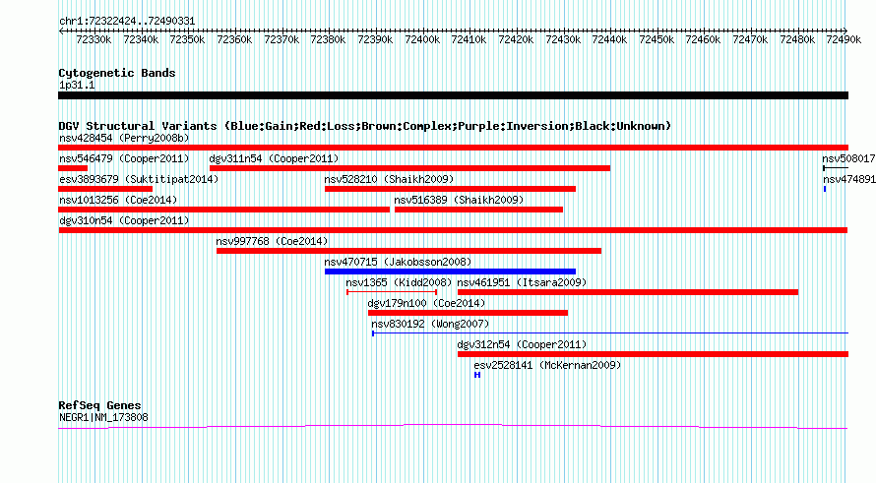
Task: Select the thin blue line under nsv830192
Action: tap(610, 333)
